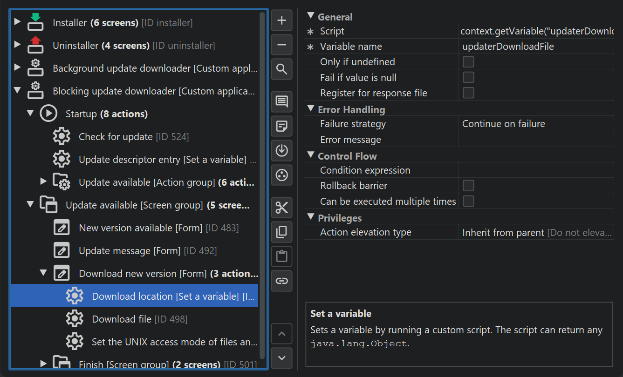Check the Fail if value is null box
The height and width of the screenshot is (377, 623).
click(x=468, y=77)
